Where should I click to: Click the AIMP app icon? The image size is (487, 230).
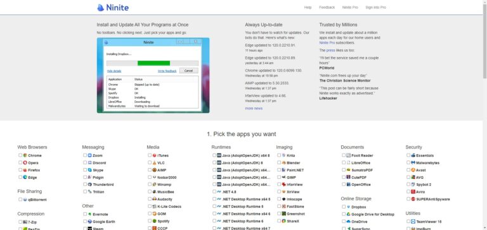pyautogui.click(x=154, y=170)
